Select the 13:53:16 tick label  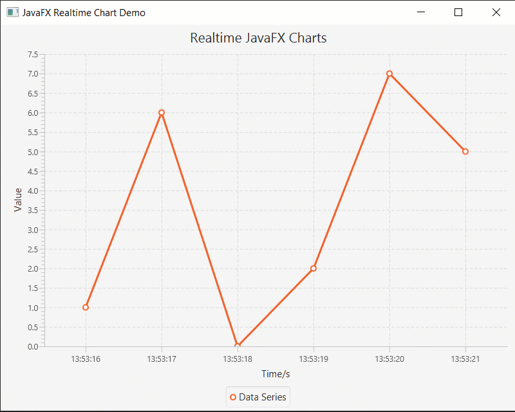coord(85,359)
